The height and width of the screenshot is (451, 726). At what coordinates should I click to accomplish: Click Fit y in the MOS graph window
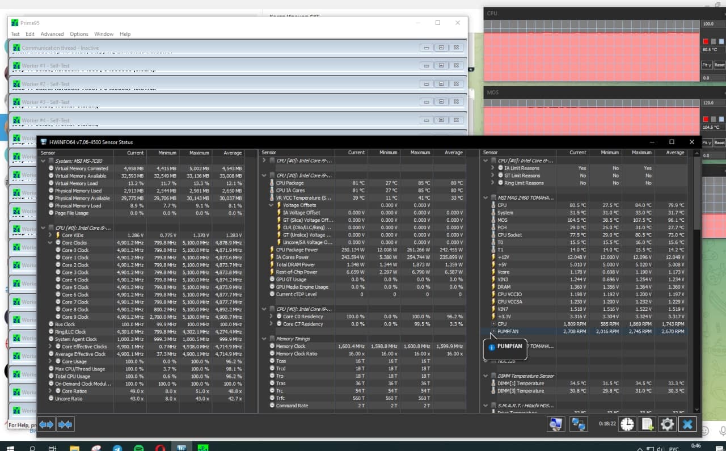pos(706,142)
